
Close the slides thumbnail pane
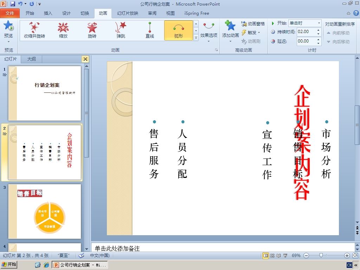click(85, 59)
